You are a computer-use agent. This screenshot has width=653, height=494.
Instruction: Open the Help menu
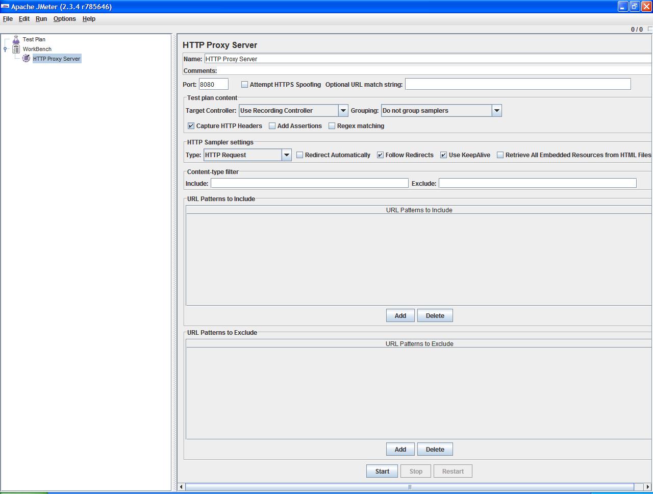[89, 19]
